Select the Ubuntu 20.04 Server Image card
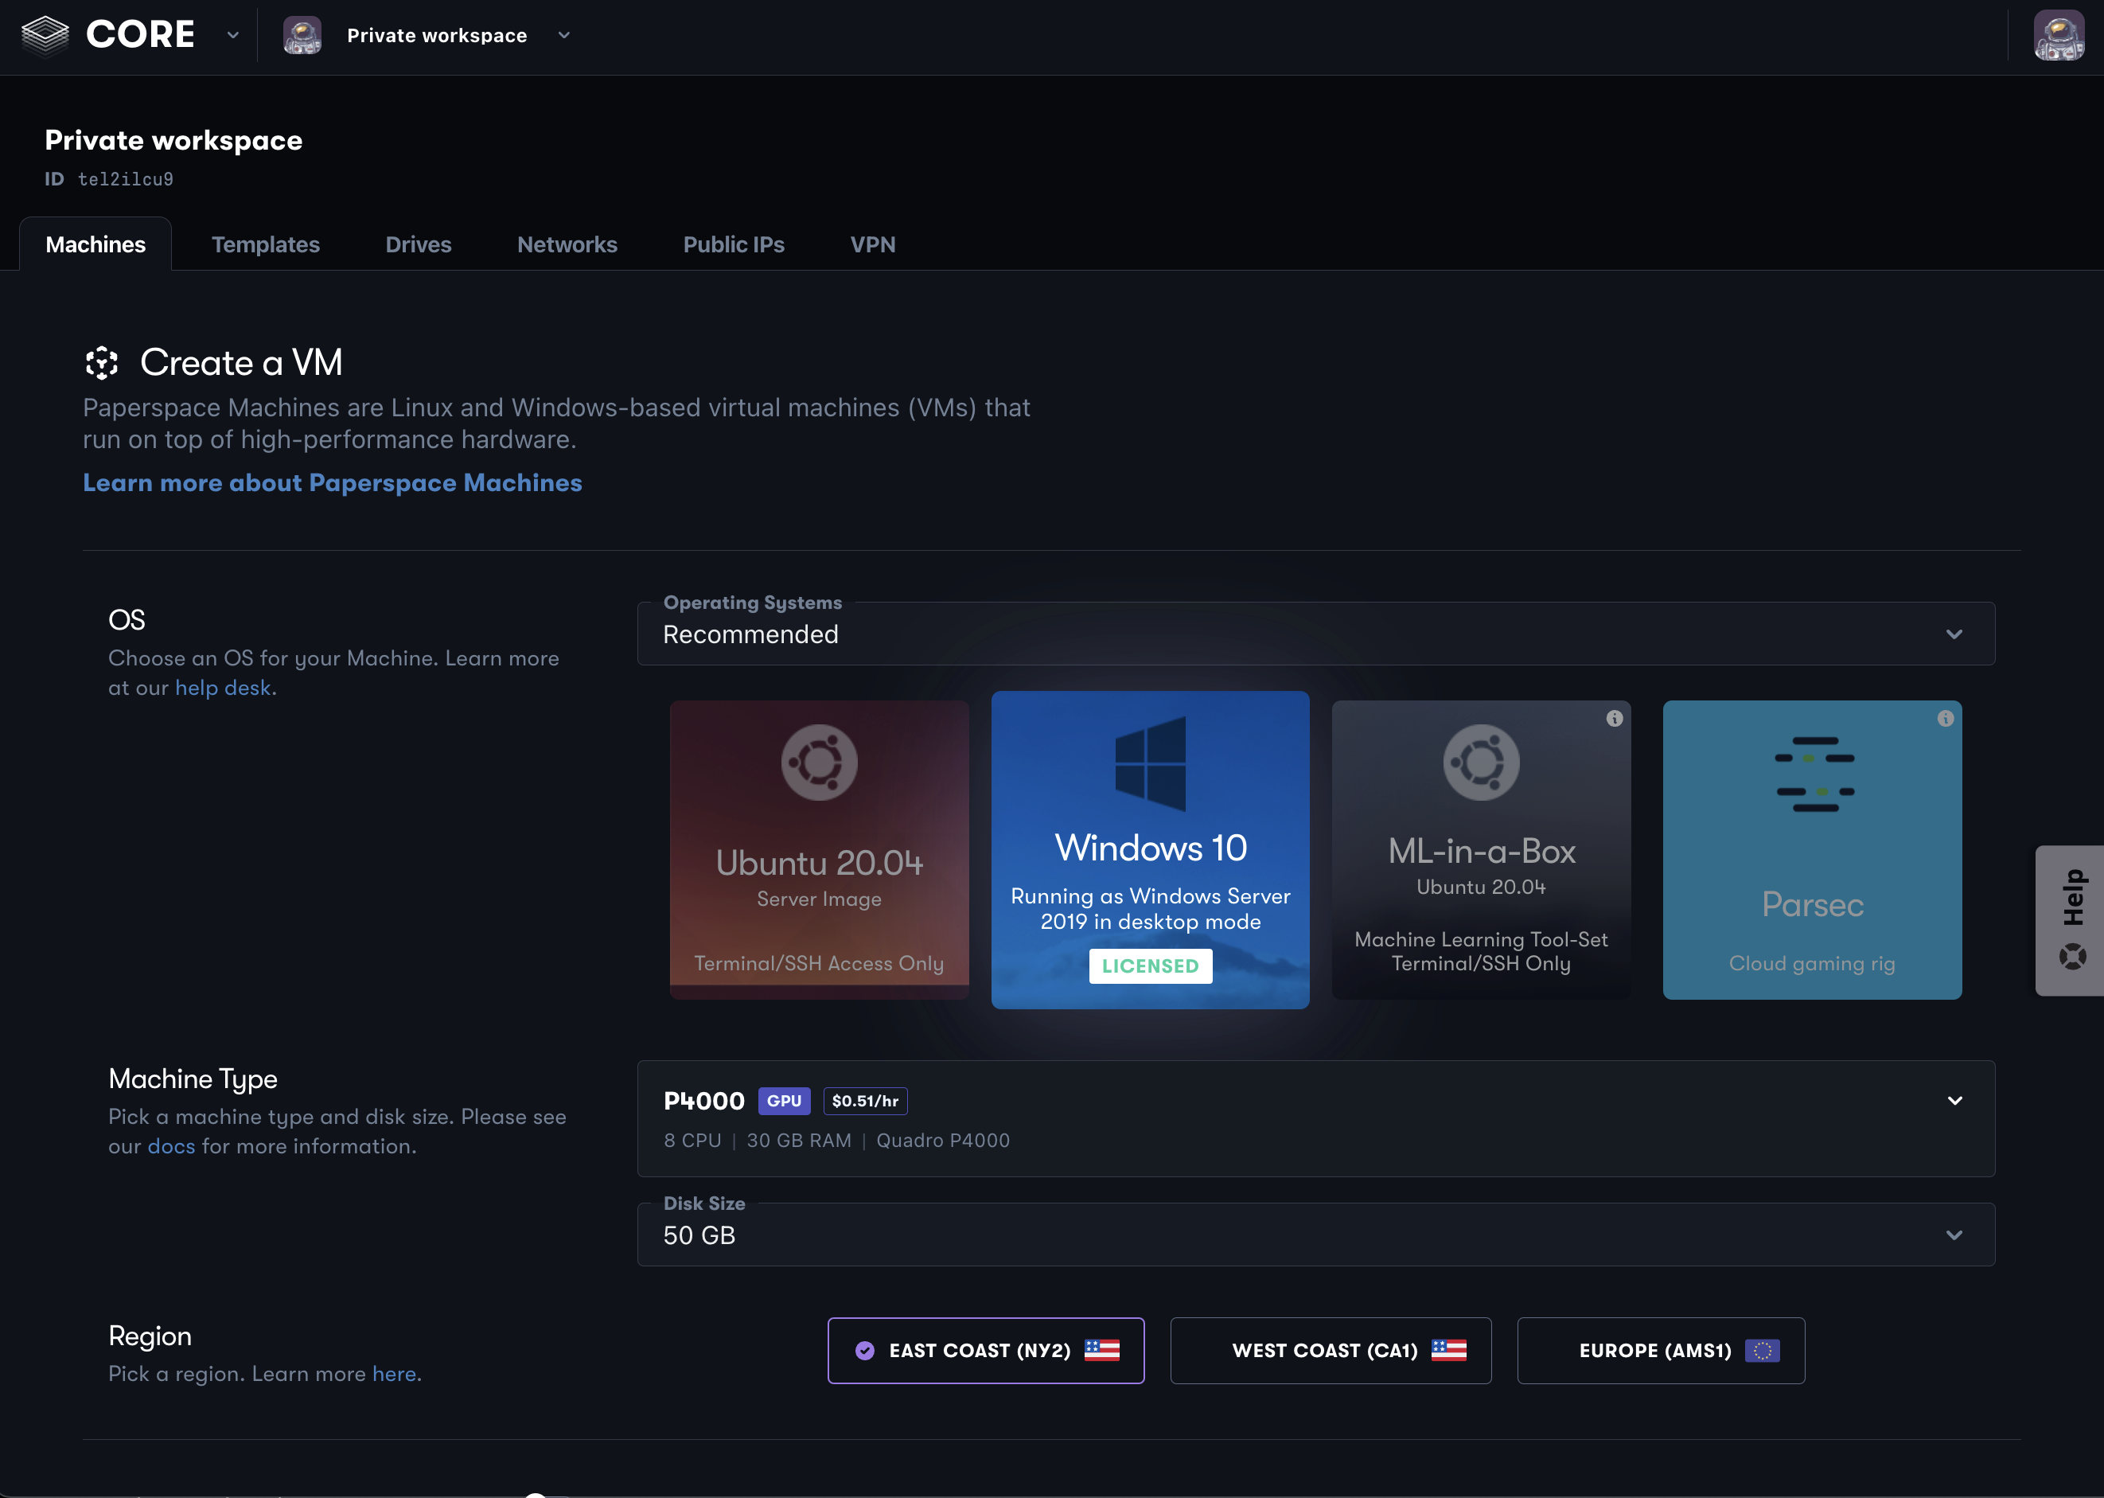 (819, 849)
